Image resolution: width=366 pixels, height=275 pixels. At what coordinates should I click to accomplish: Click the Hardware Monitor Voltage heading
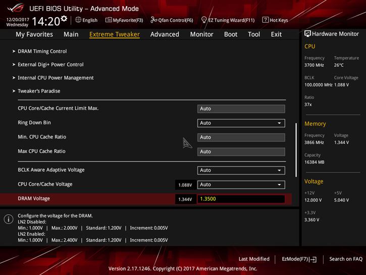coord(313,181)
